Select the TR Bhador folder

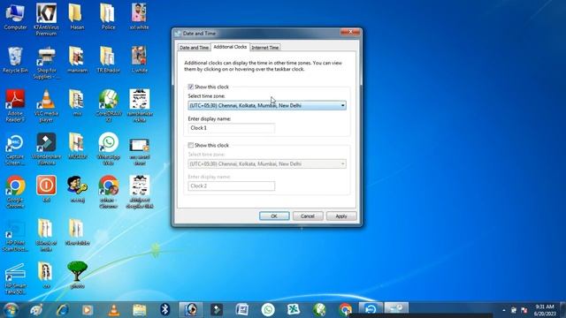(108, 59)
